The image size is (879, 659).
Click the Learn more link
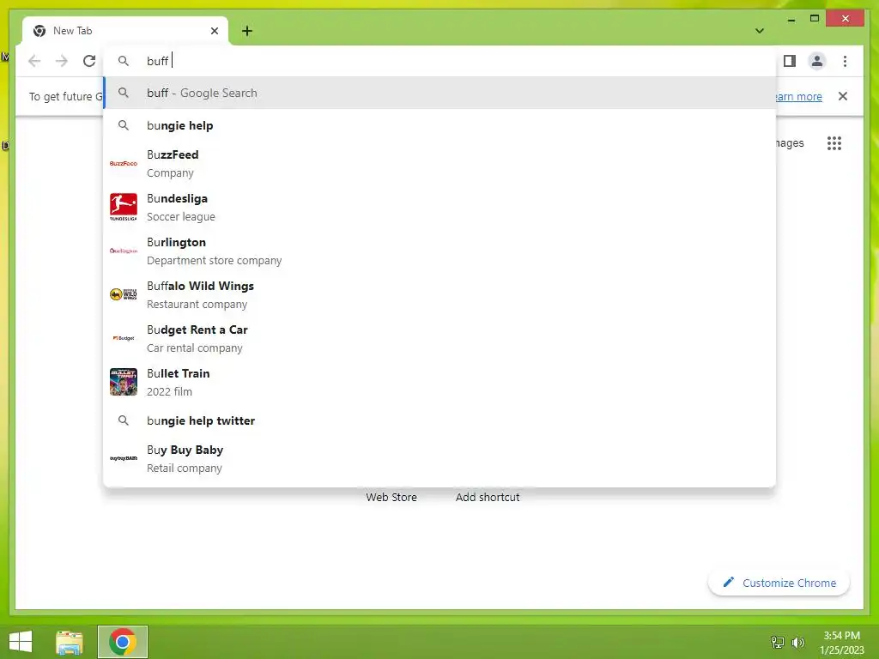799,96
